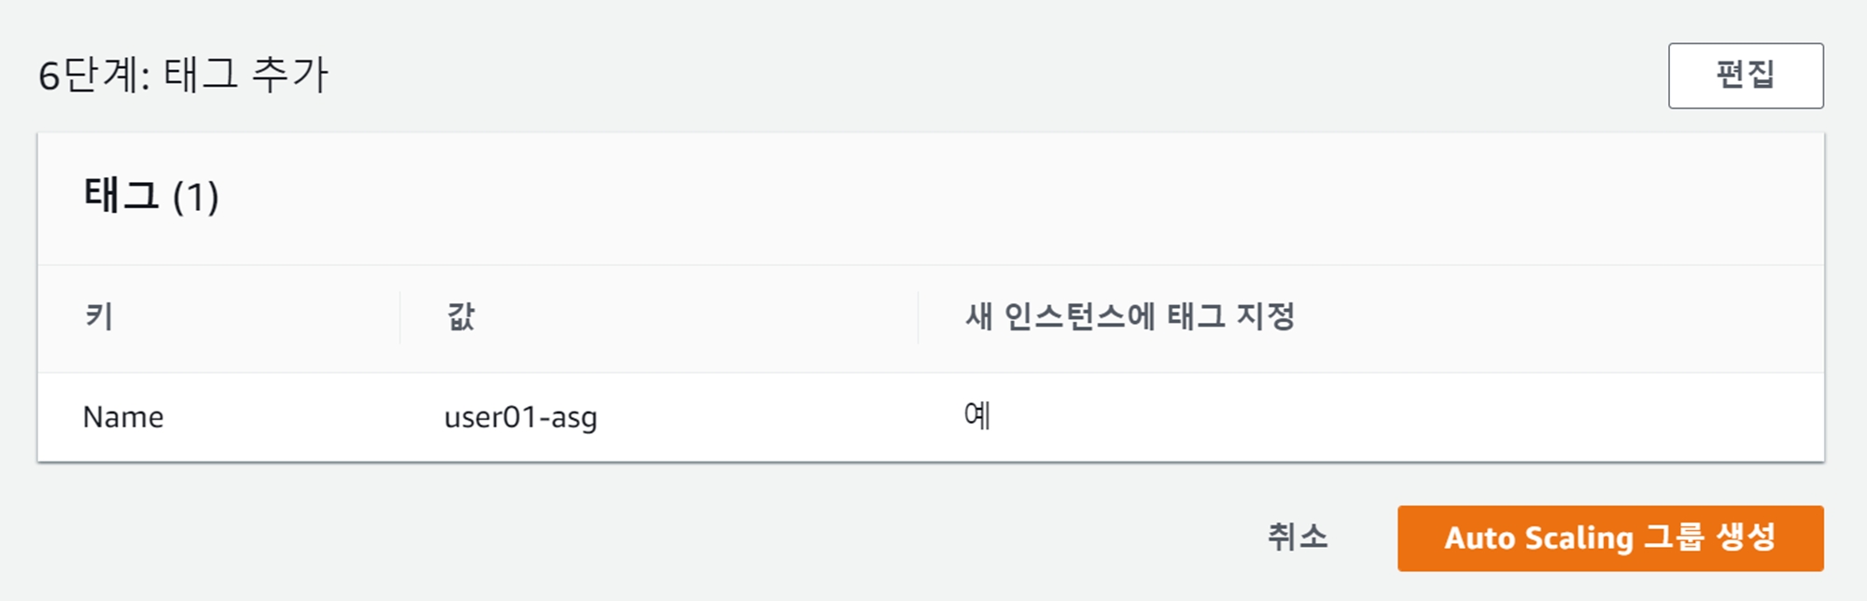Cancel with the 취소 link
The image size is (1867, 601).
click(1297, 538)
